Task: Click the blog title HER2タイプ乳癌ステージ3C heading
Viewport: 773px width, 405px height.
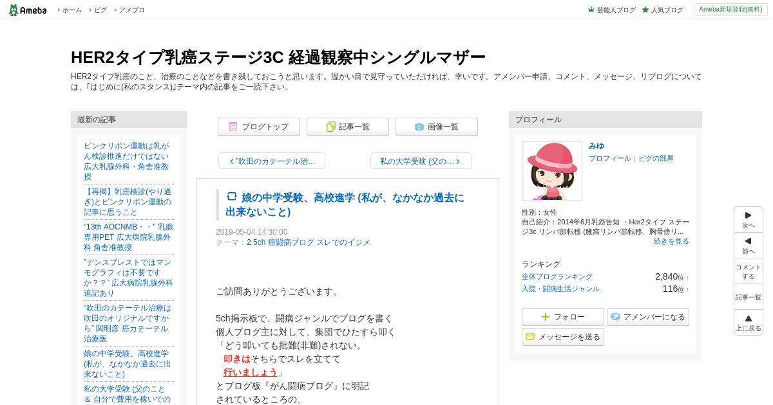Action: [278, 57]
